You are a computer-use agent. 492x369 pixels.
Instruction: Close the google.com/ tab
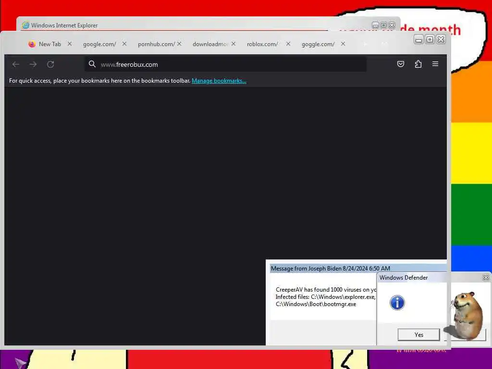(x=124, y=44)
